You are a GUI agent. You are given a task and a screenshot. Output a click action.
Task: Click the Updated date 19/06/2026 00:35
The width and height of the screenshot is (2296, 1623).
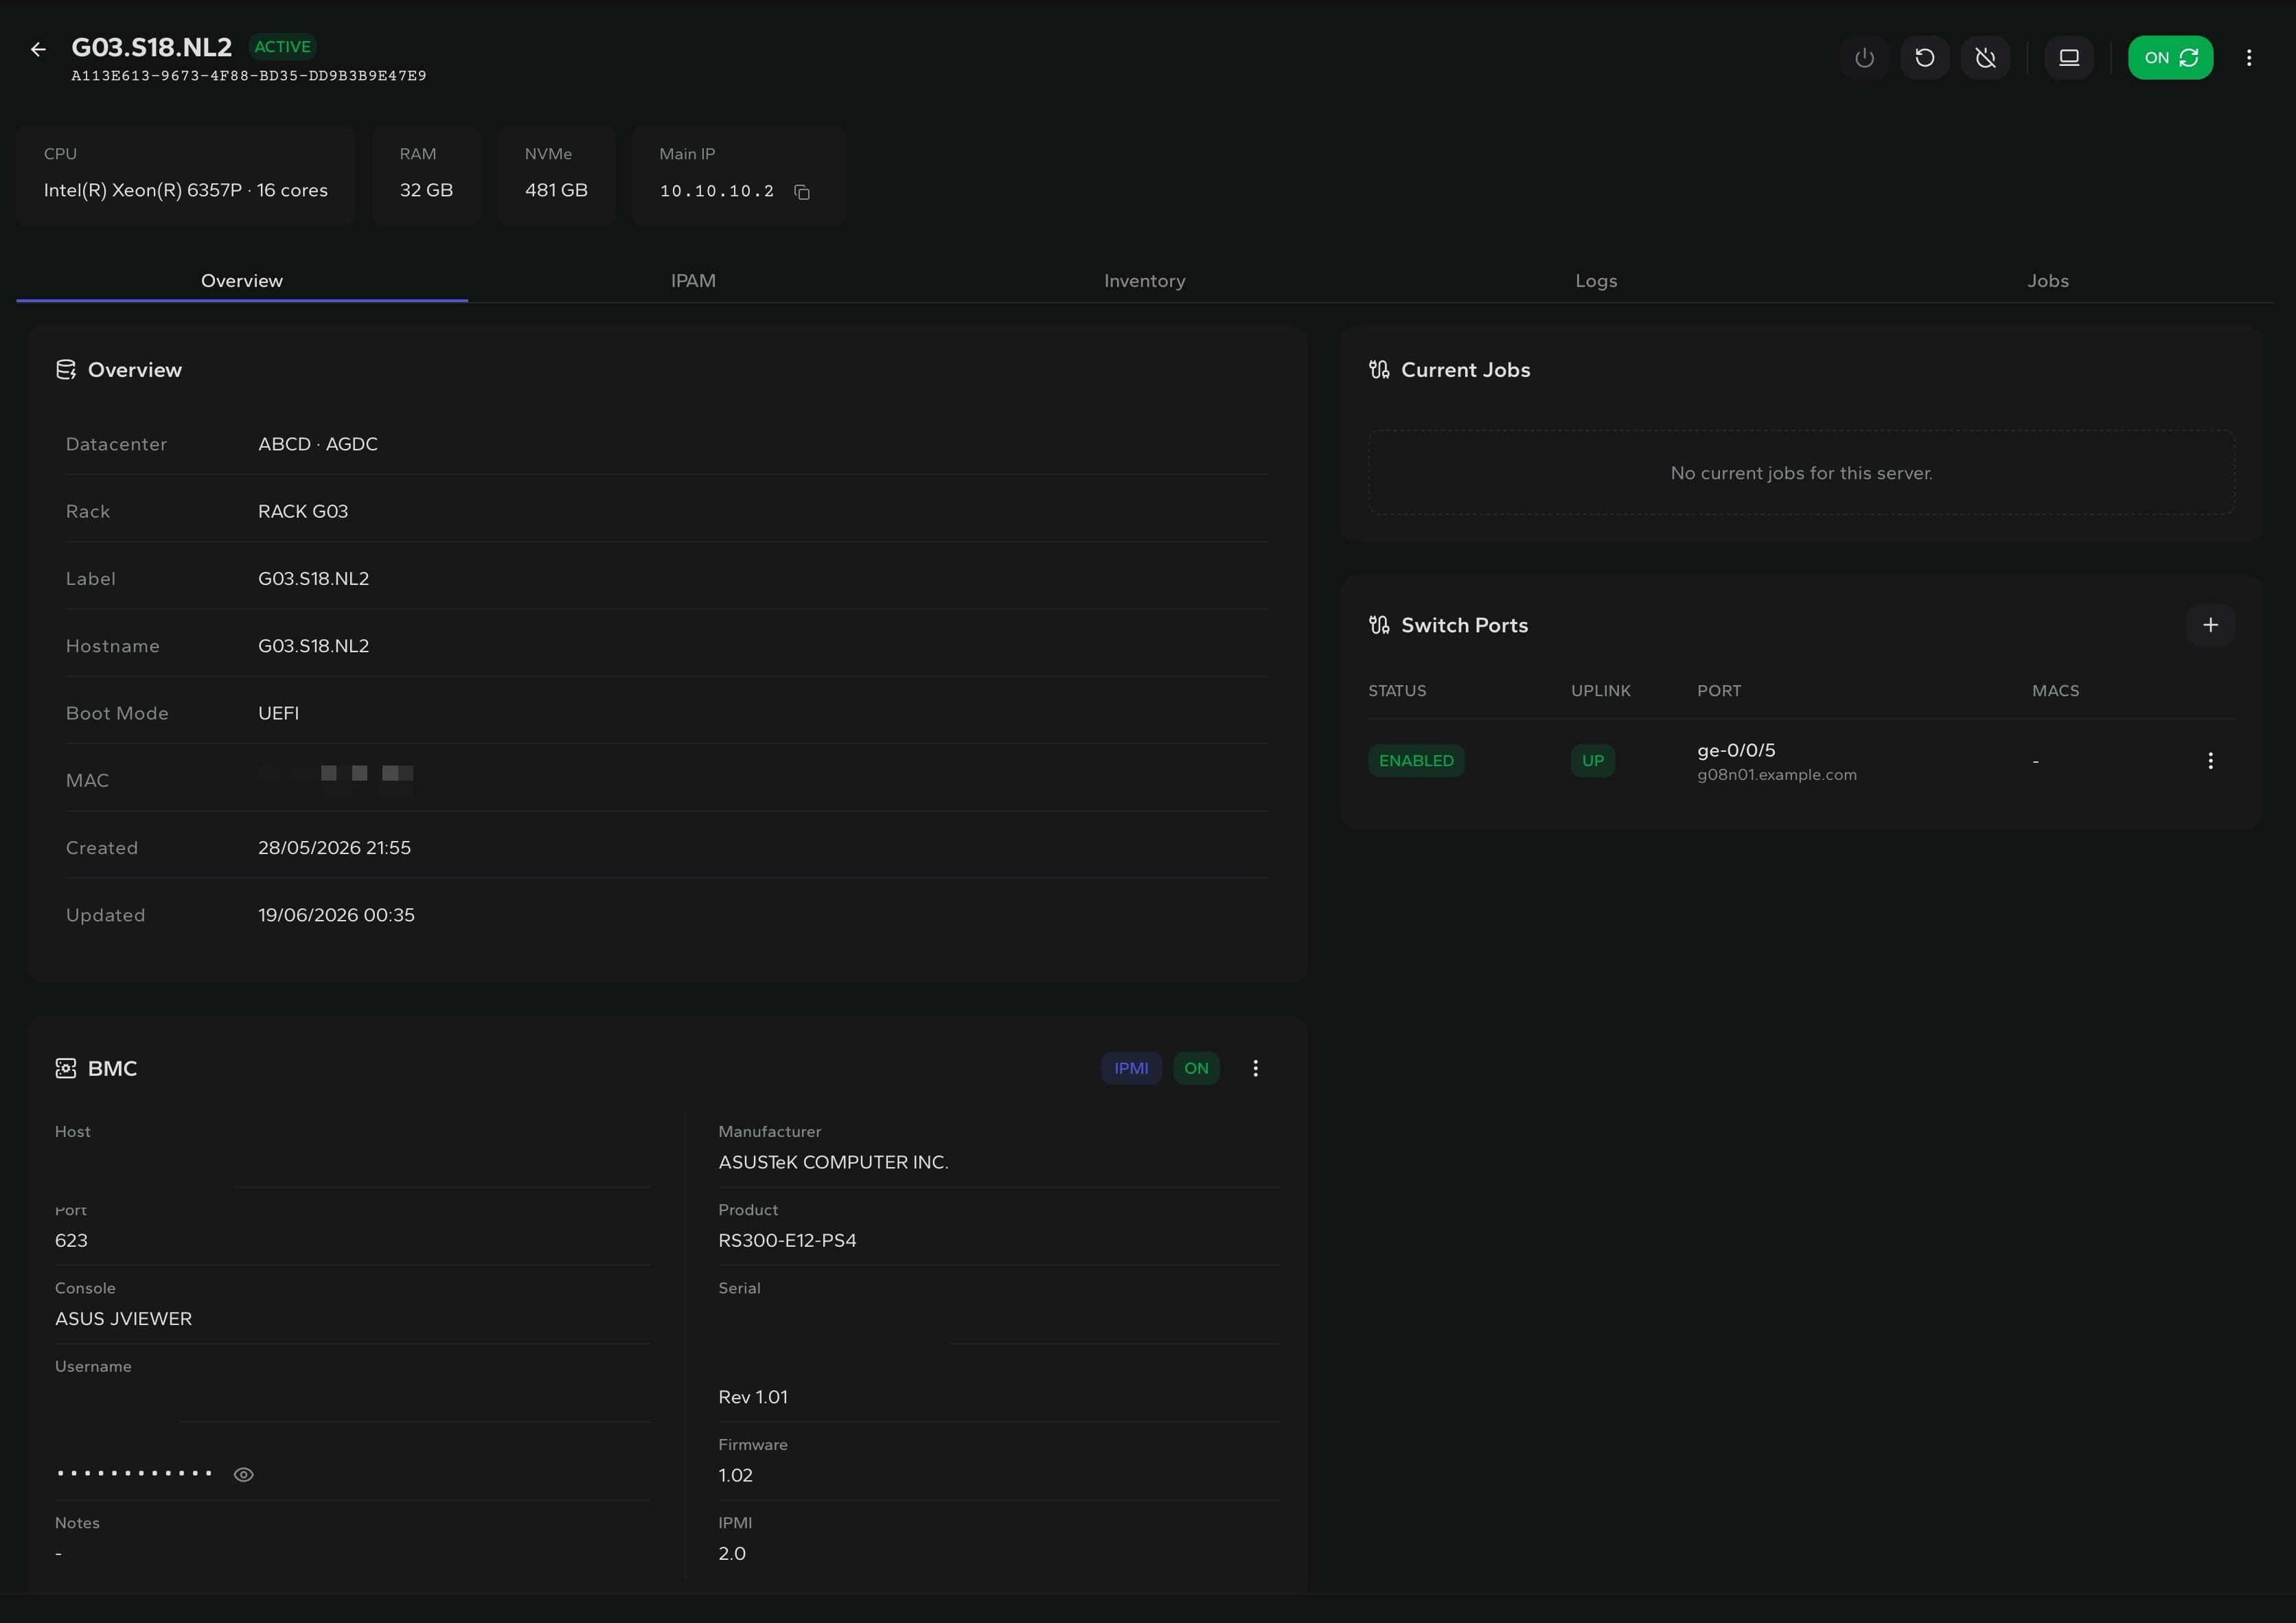[336, 915]
